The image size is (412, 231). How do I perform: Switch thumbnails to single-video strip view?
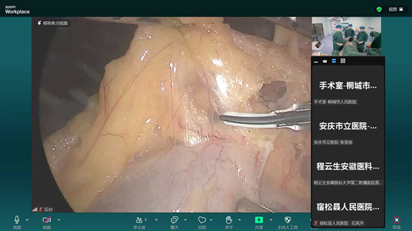click(325, 62)
